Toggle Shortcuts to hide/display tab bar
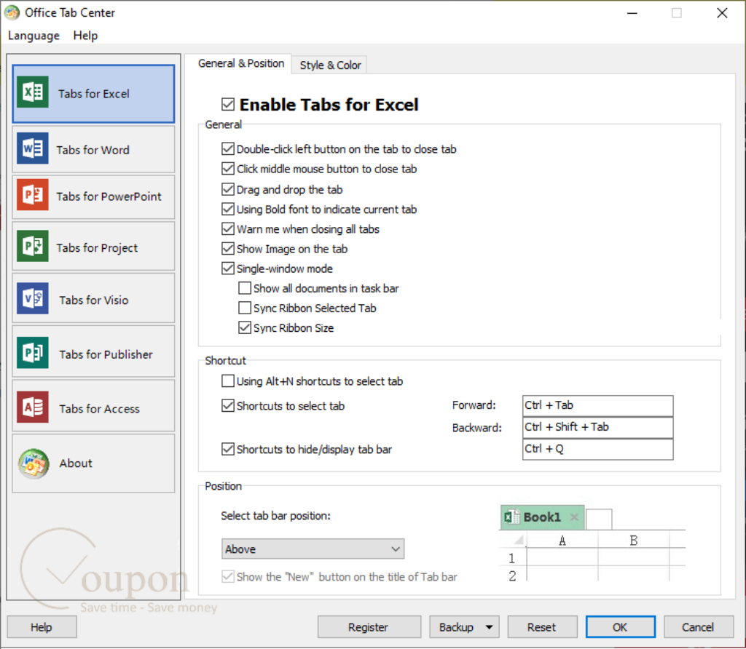Viewport: 746px width, 649px height. pos(228,449)
